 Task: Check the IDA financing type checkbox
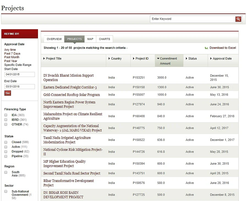(x=6, y=115)
